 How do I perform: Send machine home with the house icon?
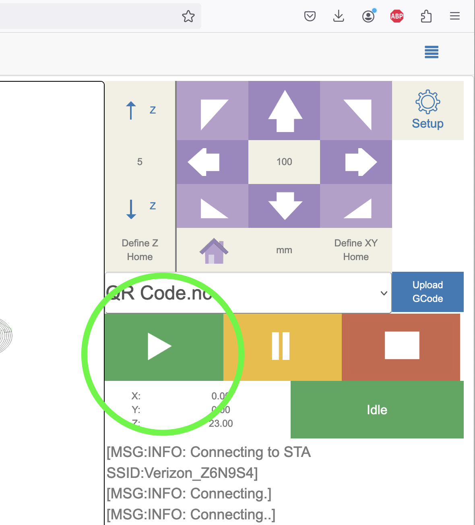point(214,250)
